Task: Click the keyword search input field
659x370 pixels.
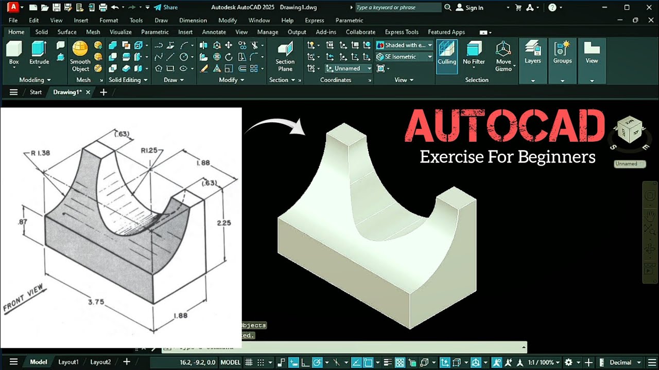Action: coord(398,7)
